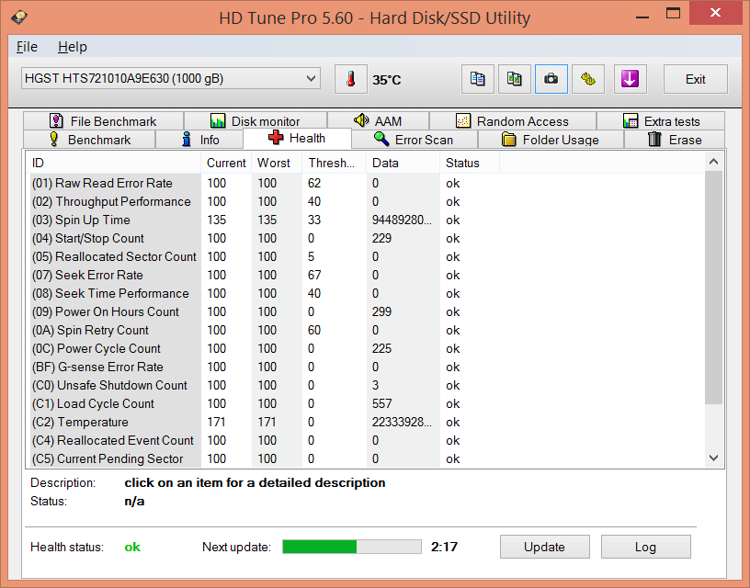The height and width of the screenshot is (588, 750).
Task: Close the HD Tune Pro window
Action: [715, 13]
